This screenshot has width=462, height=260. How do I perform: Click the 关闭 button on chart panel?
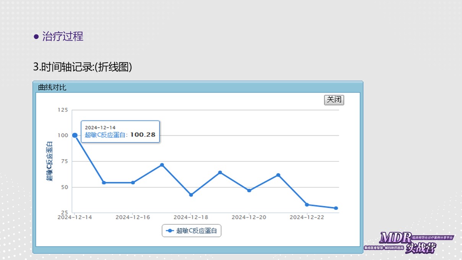[x=334, y=100]
